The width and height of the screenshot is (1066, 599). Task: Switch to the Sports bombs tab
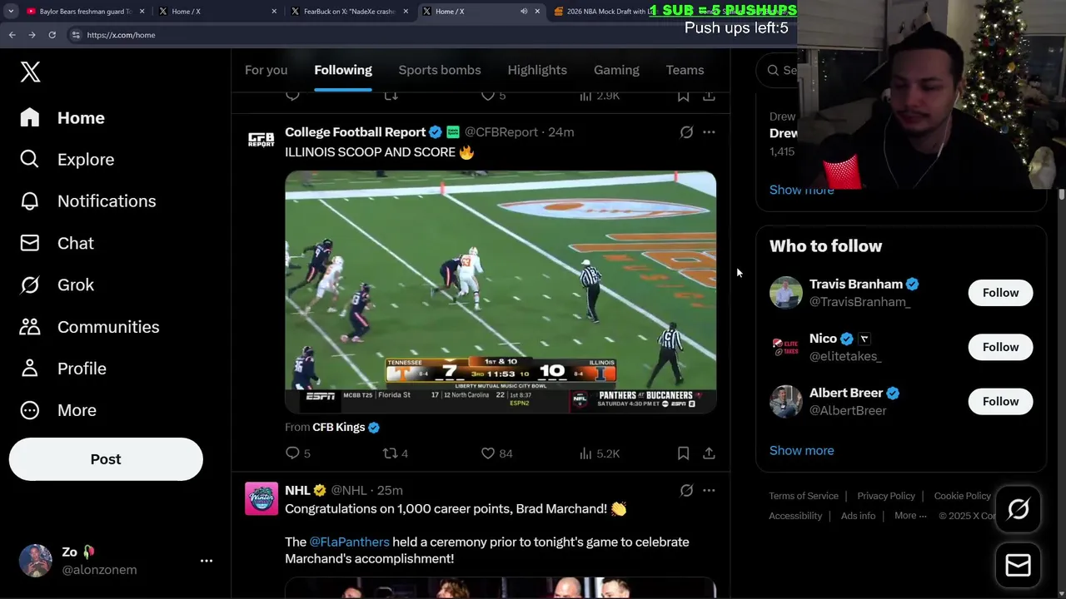point(440,70)
